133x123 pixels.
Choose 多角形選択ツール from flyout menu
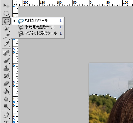pyautogui.click(x=38, y=27)
